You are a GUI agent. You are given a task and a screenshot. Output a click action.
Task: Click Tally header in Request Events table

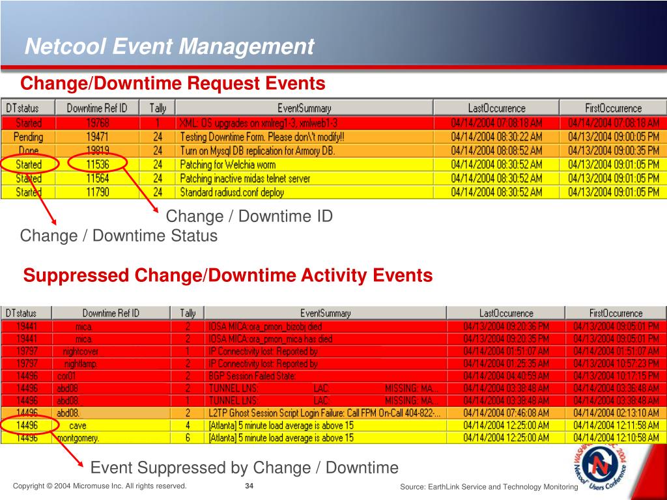coord(158,108)
